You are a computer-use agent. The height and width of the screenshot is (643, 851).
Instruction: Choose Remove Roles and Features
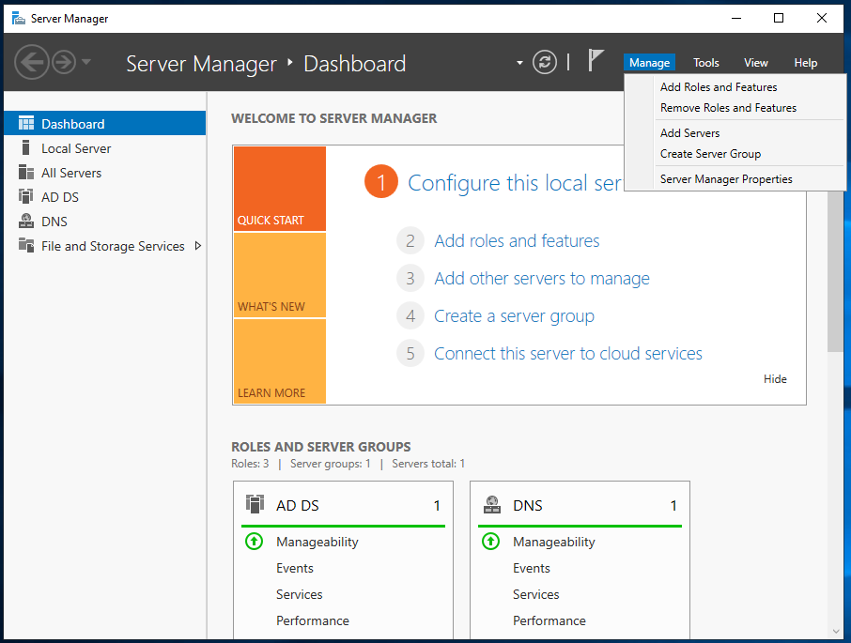coord(728,108)
